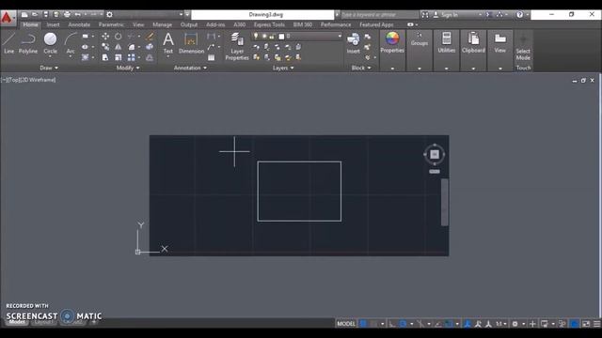The width and height of the screenshot is (602, 338).
Task: Click the Save icon in quick access toolbar
Action: coord(46,15)
